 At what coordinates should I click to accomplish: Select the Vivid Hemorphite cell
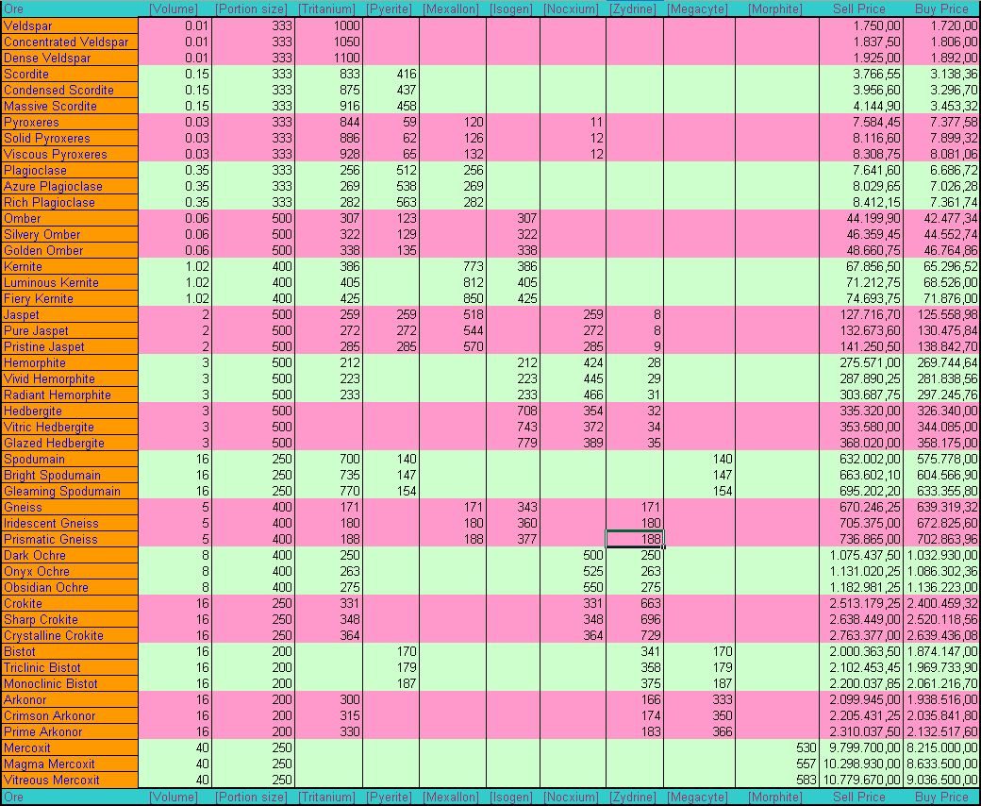pyautogui.click(x=69, y=379)
